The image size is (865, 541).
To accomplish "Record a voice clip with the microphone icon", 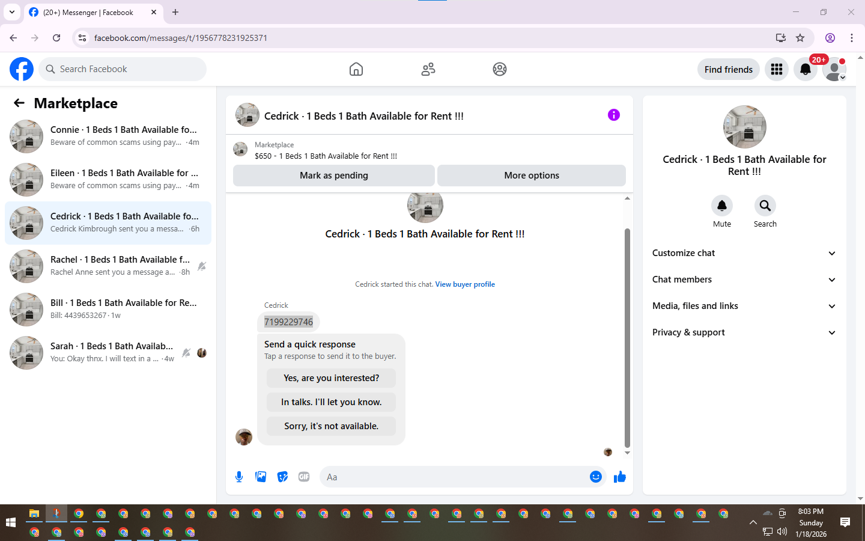I will coord(239,477).
